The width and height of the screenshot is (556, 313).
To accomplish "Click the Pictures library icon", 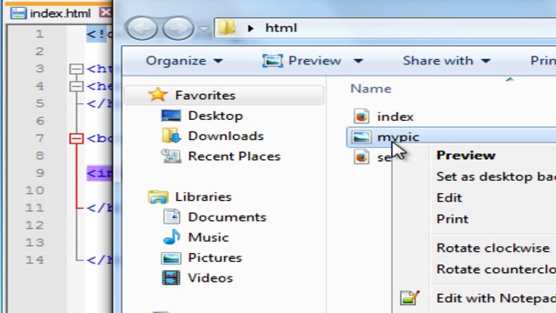I will pyautogui.click(x=171, y=257).
